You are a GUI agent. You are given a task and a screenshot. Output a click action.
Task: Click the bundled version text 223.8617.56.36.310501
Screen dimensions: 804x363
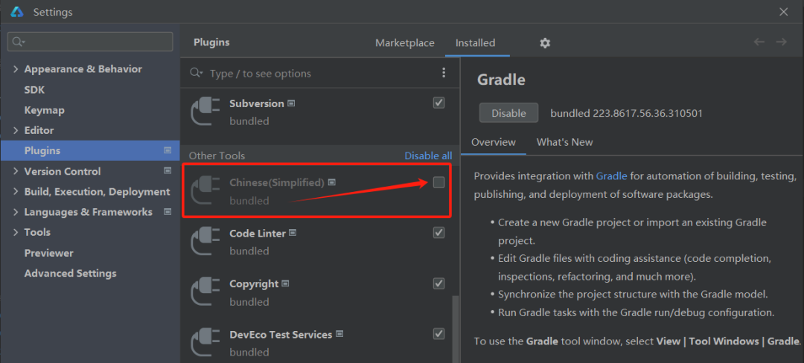coord(626,113)
